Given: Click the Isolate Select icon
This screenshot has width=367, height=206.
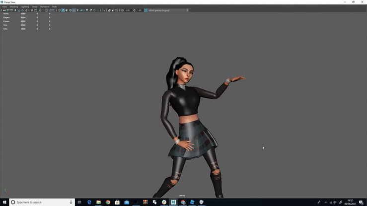Looking at the screenshot, I should pyautogui.click(x=103, y=10).
